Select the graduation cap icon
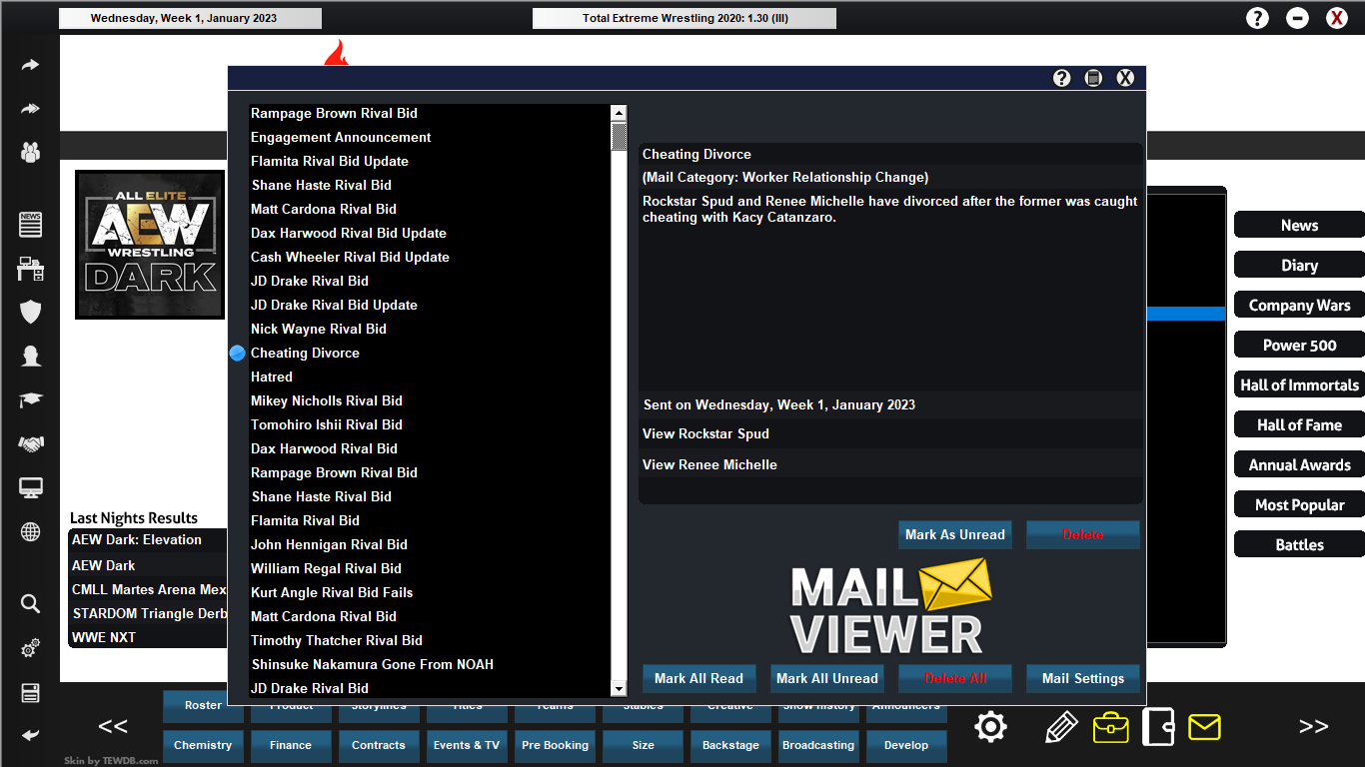Screen dimensions: 1365x767 click(x=30, y=399)
